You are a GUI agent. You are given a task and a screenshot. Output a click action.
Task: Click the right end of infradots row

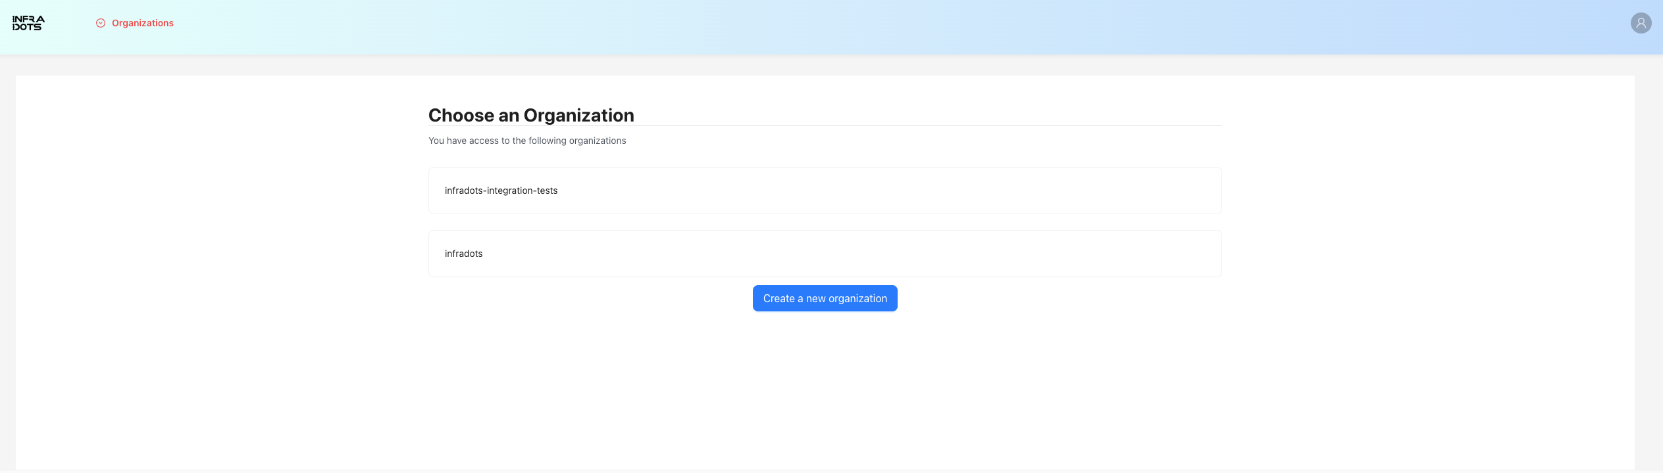(x=1185, y=254)
